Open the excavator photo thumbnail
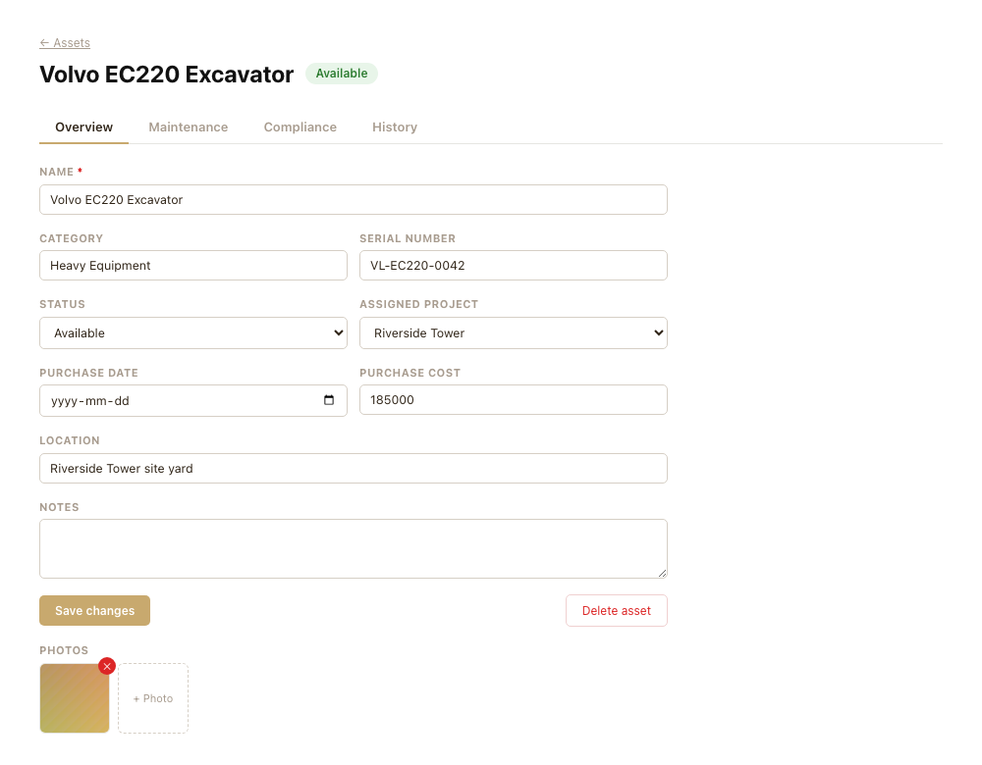Image resolution: width=982 pixels, height=765 pixels. pos(75,698)
